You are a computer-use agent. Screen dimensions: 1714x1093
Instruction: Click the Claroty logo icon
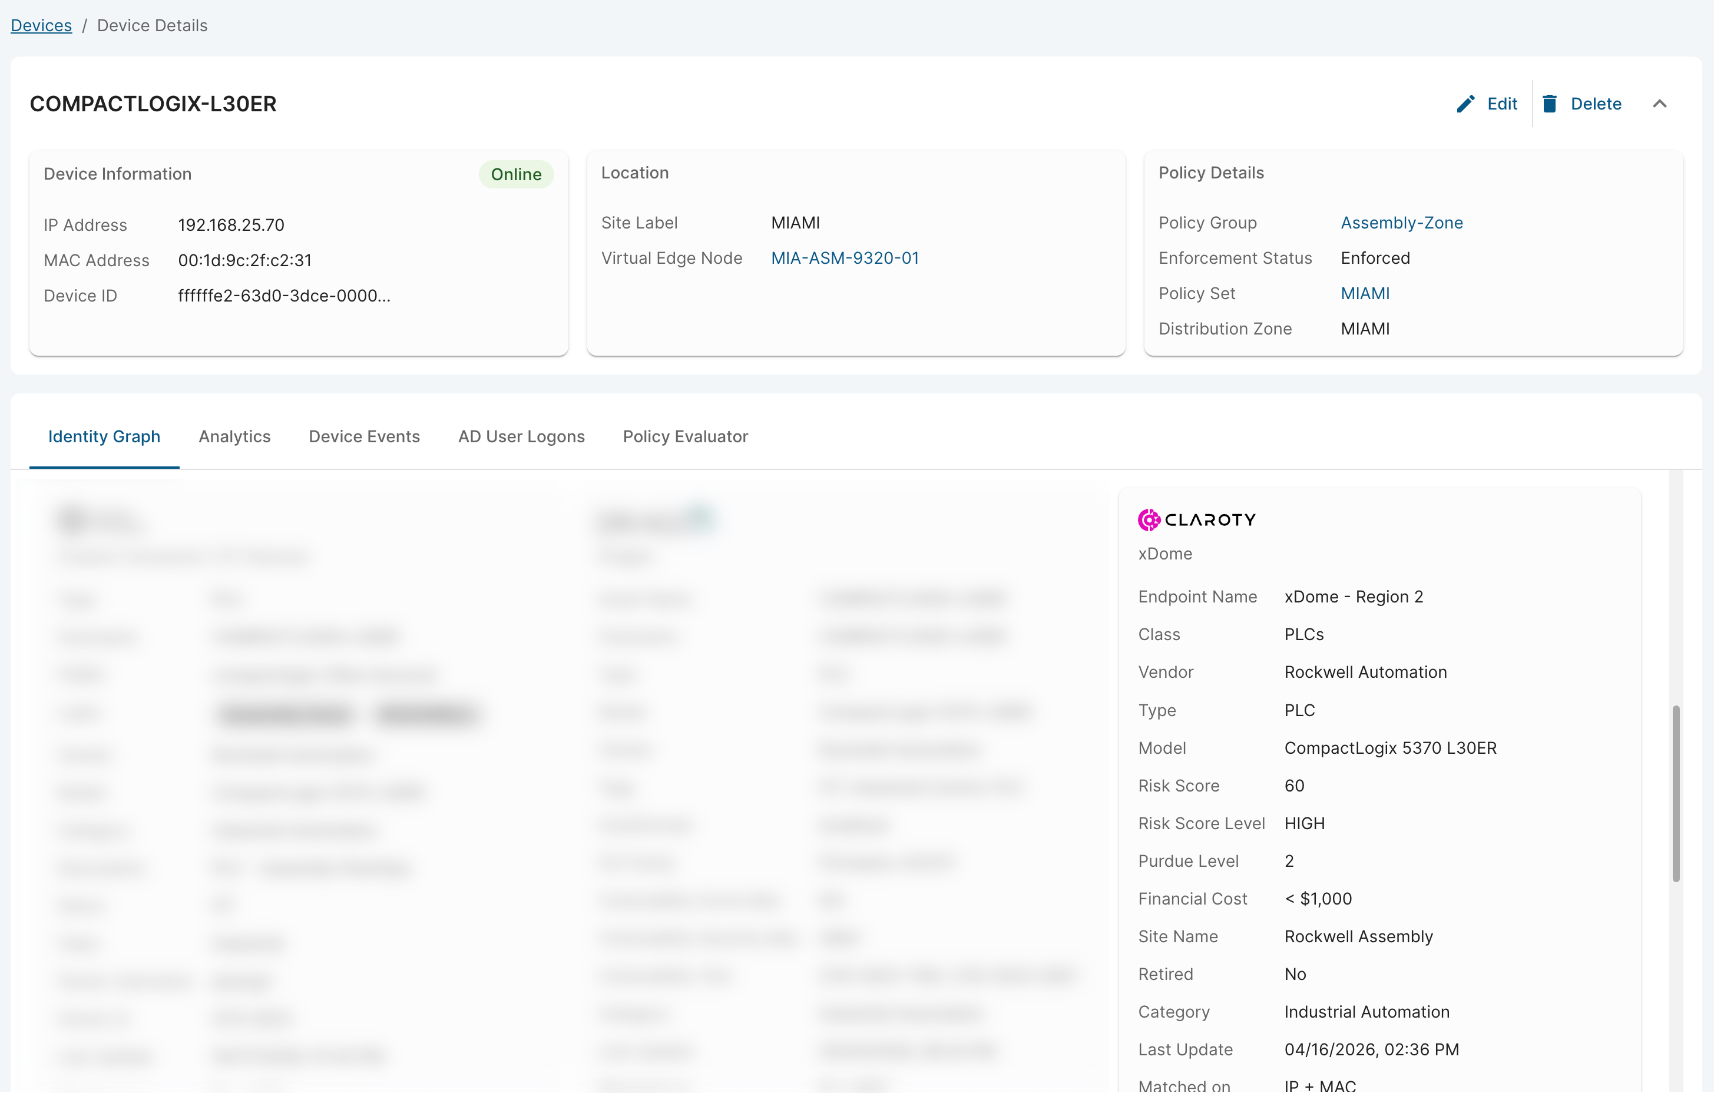1149,519
